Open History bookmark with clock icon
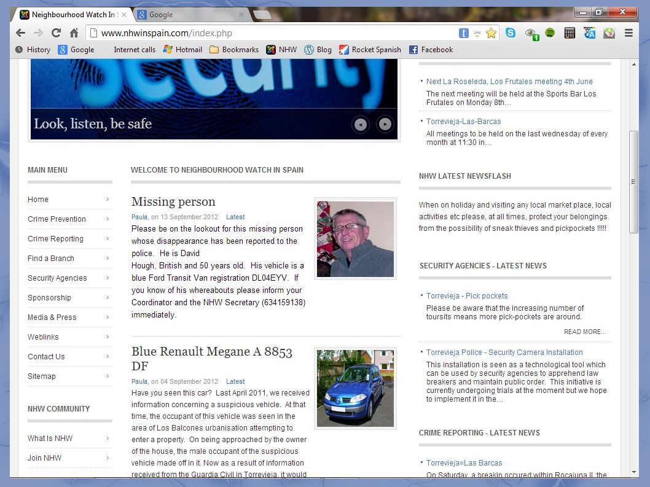 [33, 50]
